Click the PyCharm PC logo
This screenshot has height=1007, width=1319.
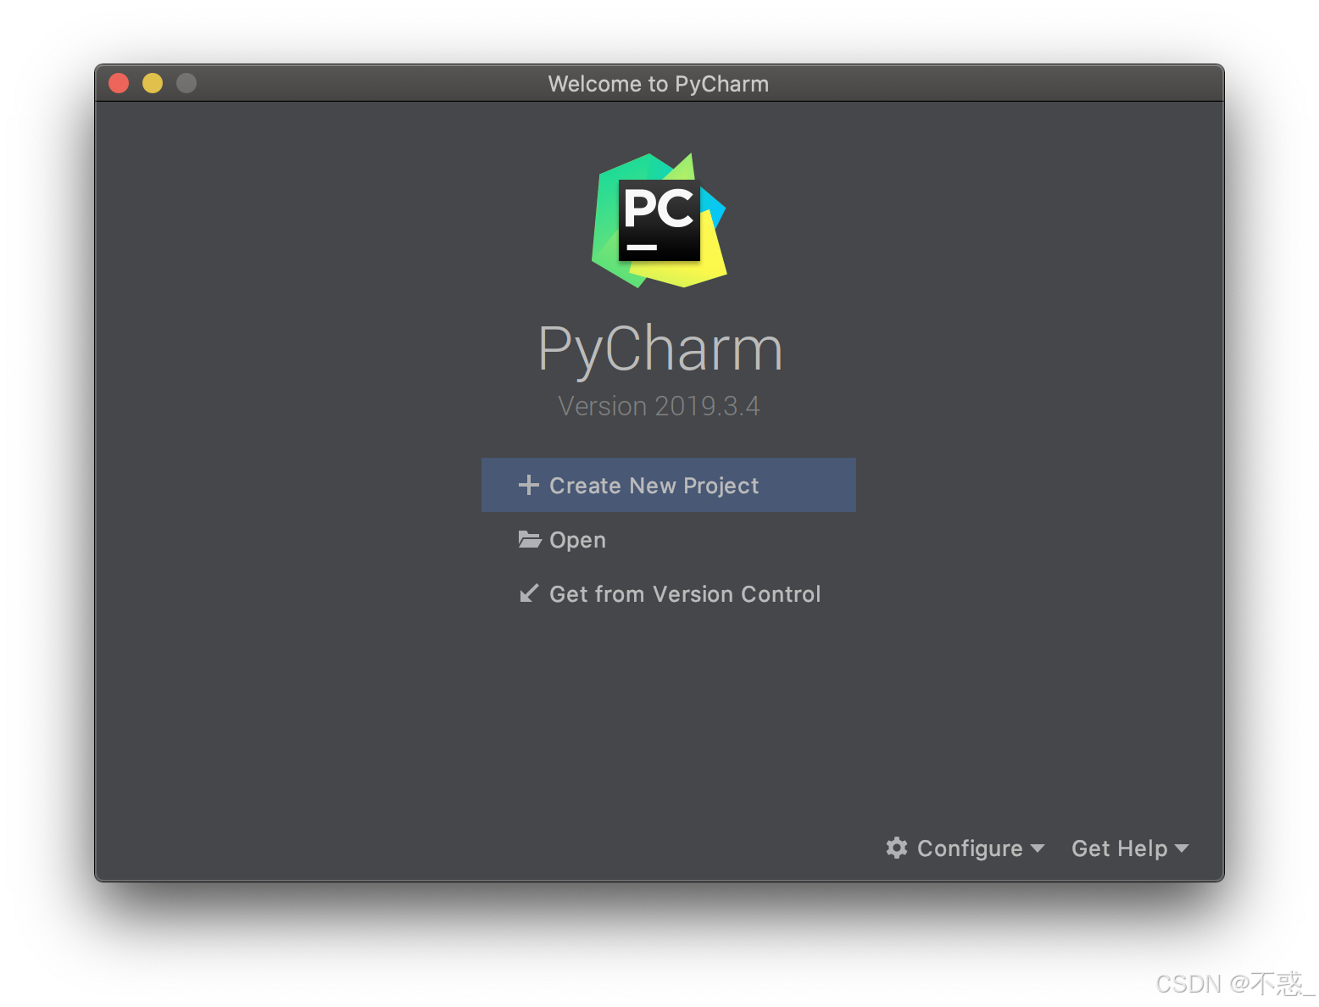(659, 220)
